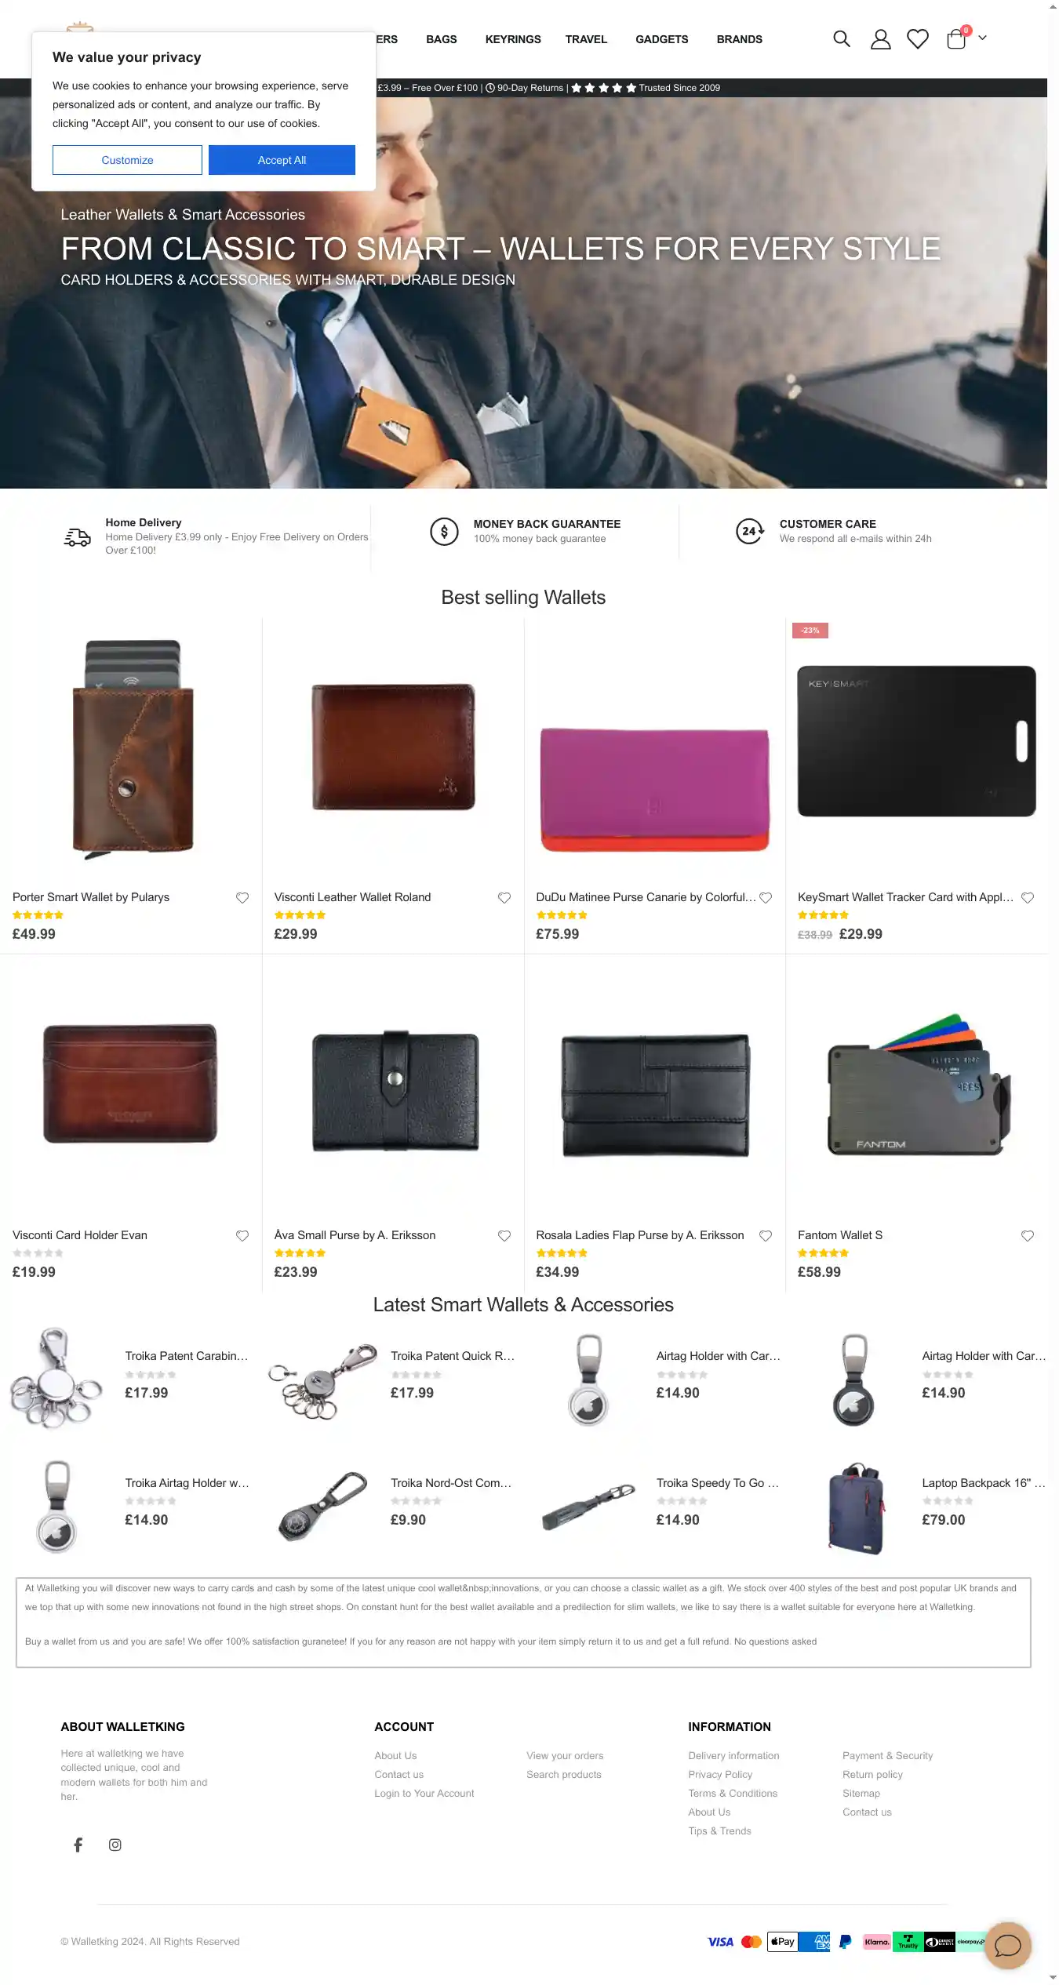
Task: Open the Instagram icon in footer
Action: coord(115,1844)
